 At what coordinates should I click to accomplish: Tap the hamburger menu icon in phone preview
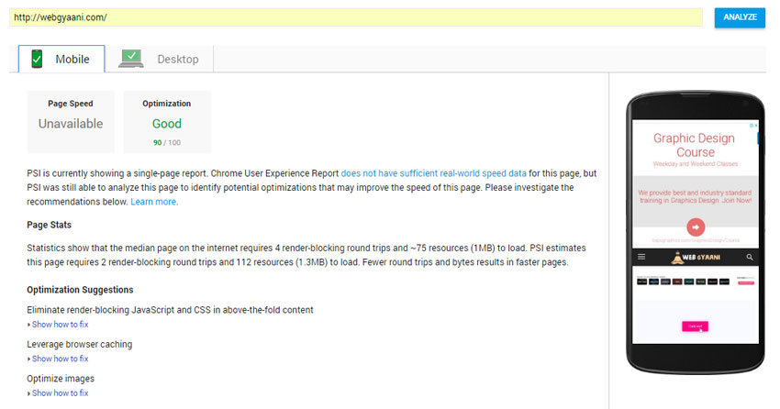coord(641,258)
